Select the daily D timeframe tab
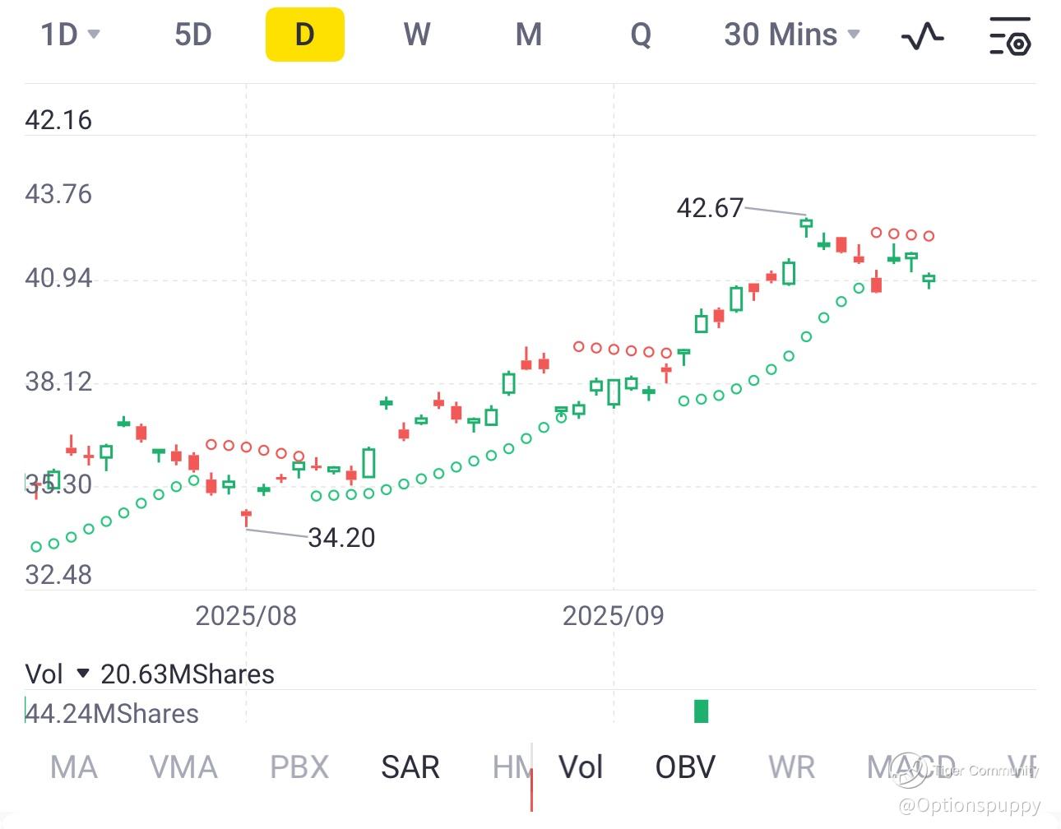The width and height of the screenshot is (1061, 829). coord(304,35)
